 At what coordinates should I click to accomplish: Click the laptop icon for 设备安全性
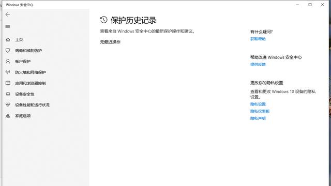pyautogui.click(x=8, y=94)
